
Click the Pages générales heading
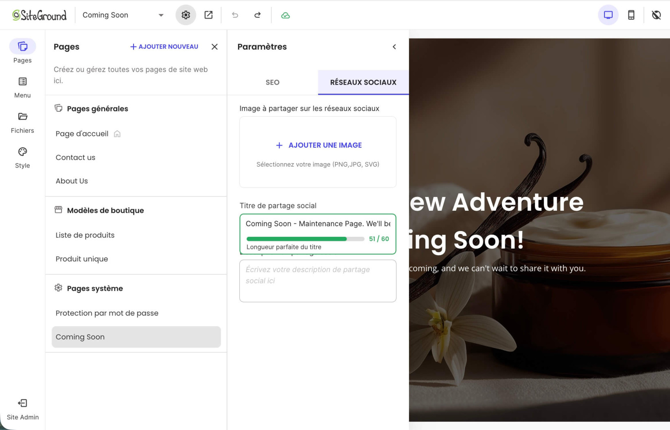(x=98, y=109)
